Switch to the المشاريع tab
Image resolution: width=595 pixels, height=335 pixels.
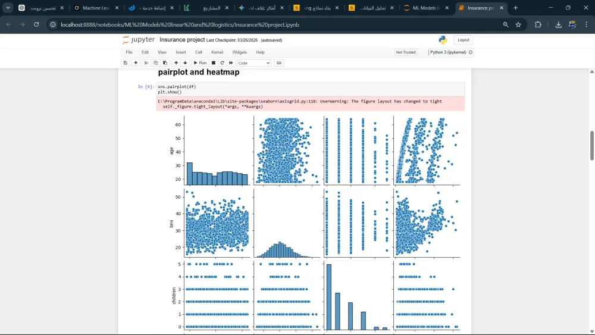[x=207, y=8]
